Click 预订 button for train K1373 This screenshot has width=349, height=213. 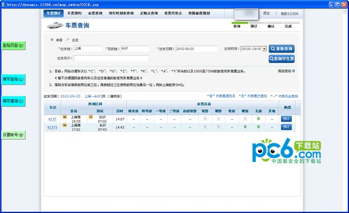pos(286,127)
